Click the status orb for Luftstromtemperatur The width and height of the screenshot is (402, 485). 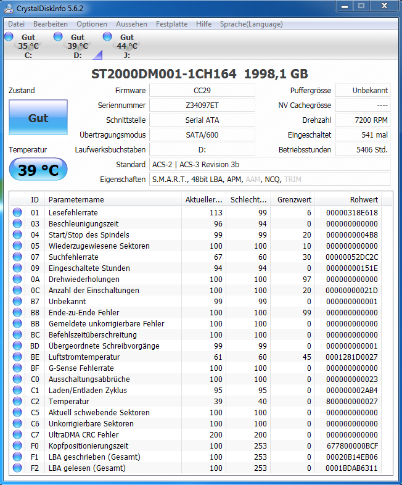coord(17,357)
